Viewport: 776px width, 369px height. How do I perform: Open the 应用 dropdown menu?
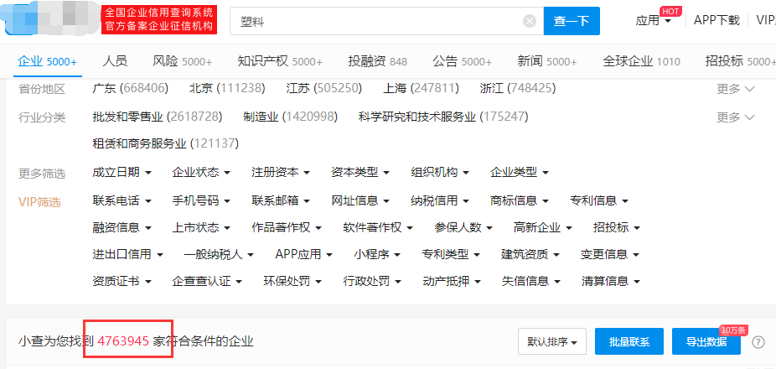click(x=654, y=21)
